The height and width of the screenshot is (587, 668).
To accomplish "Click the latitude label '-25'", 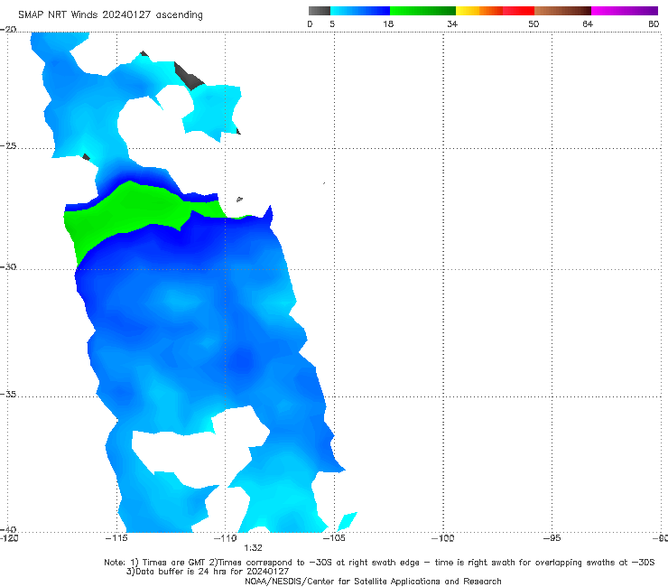I will point(8,145).
